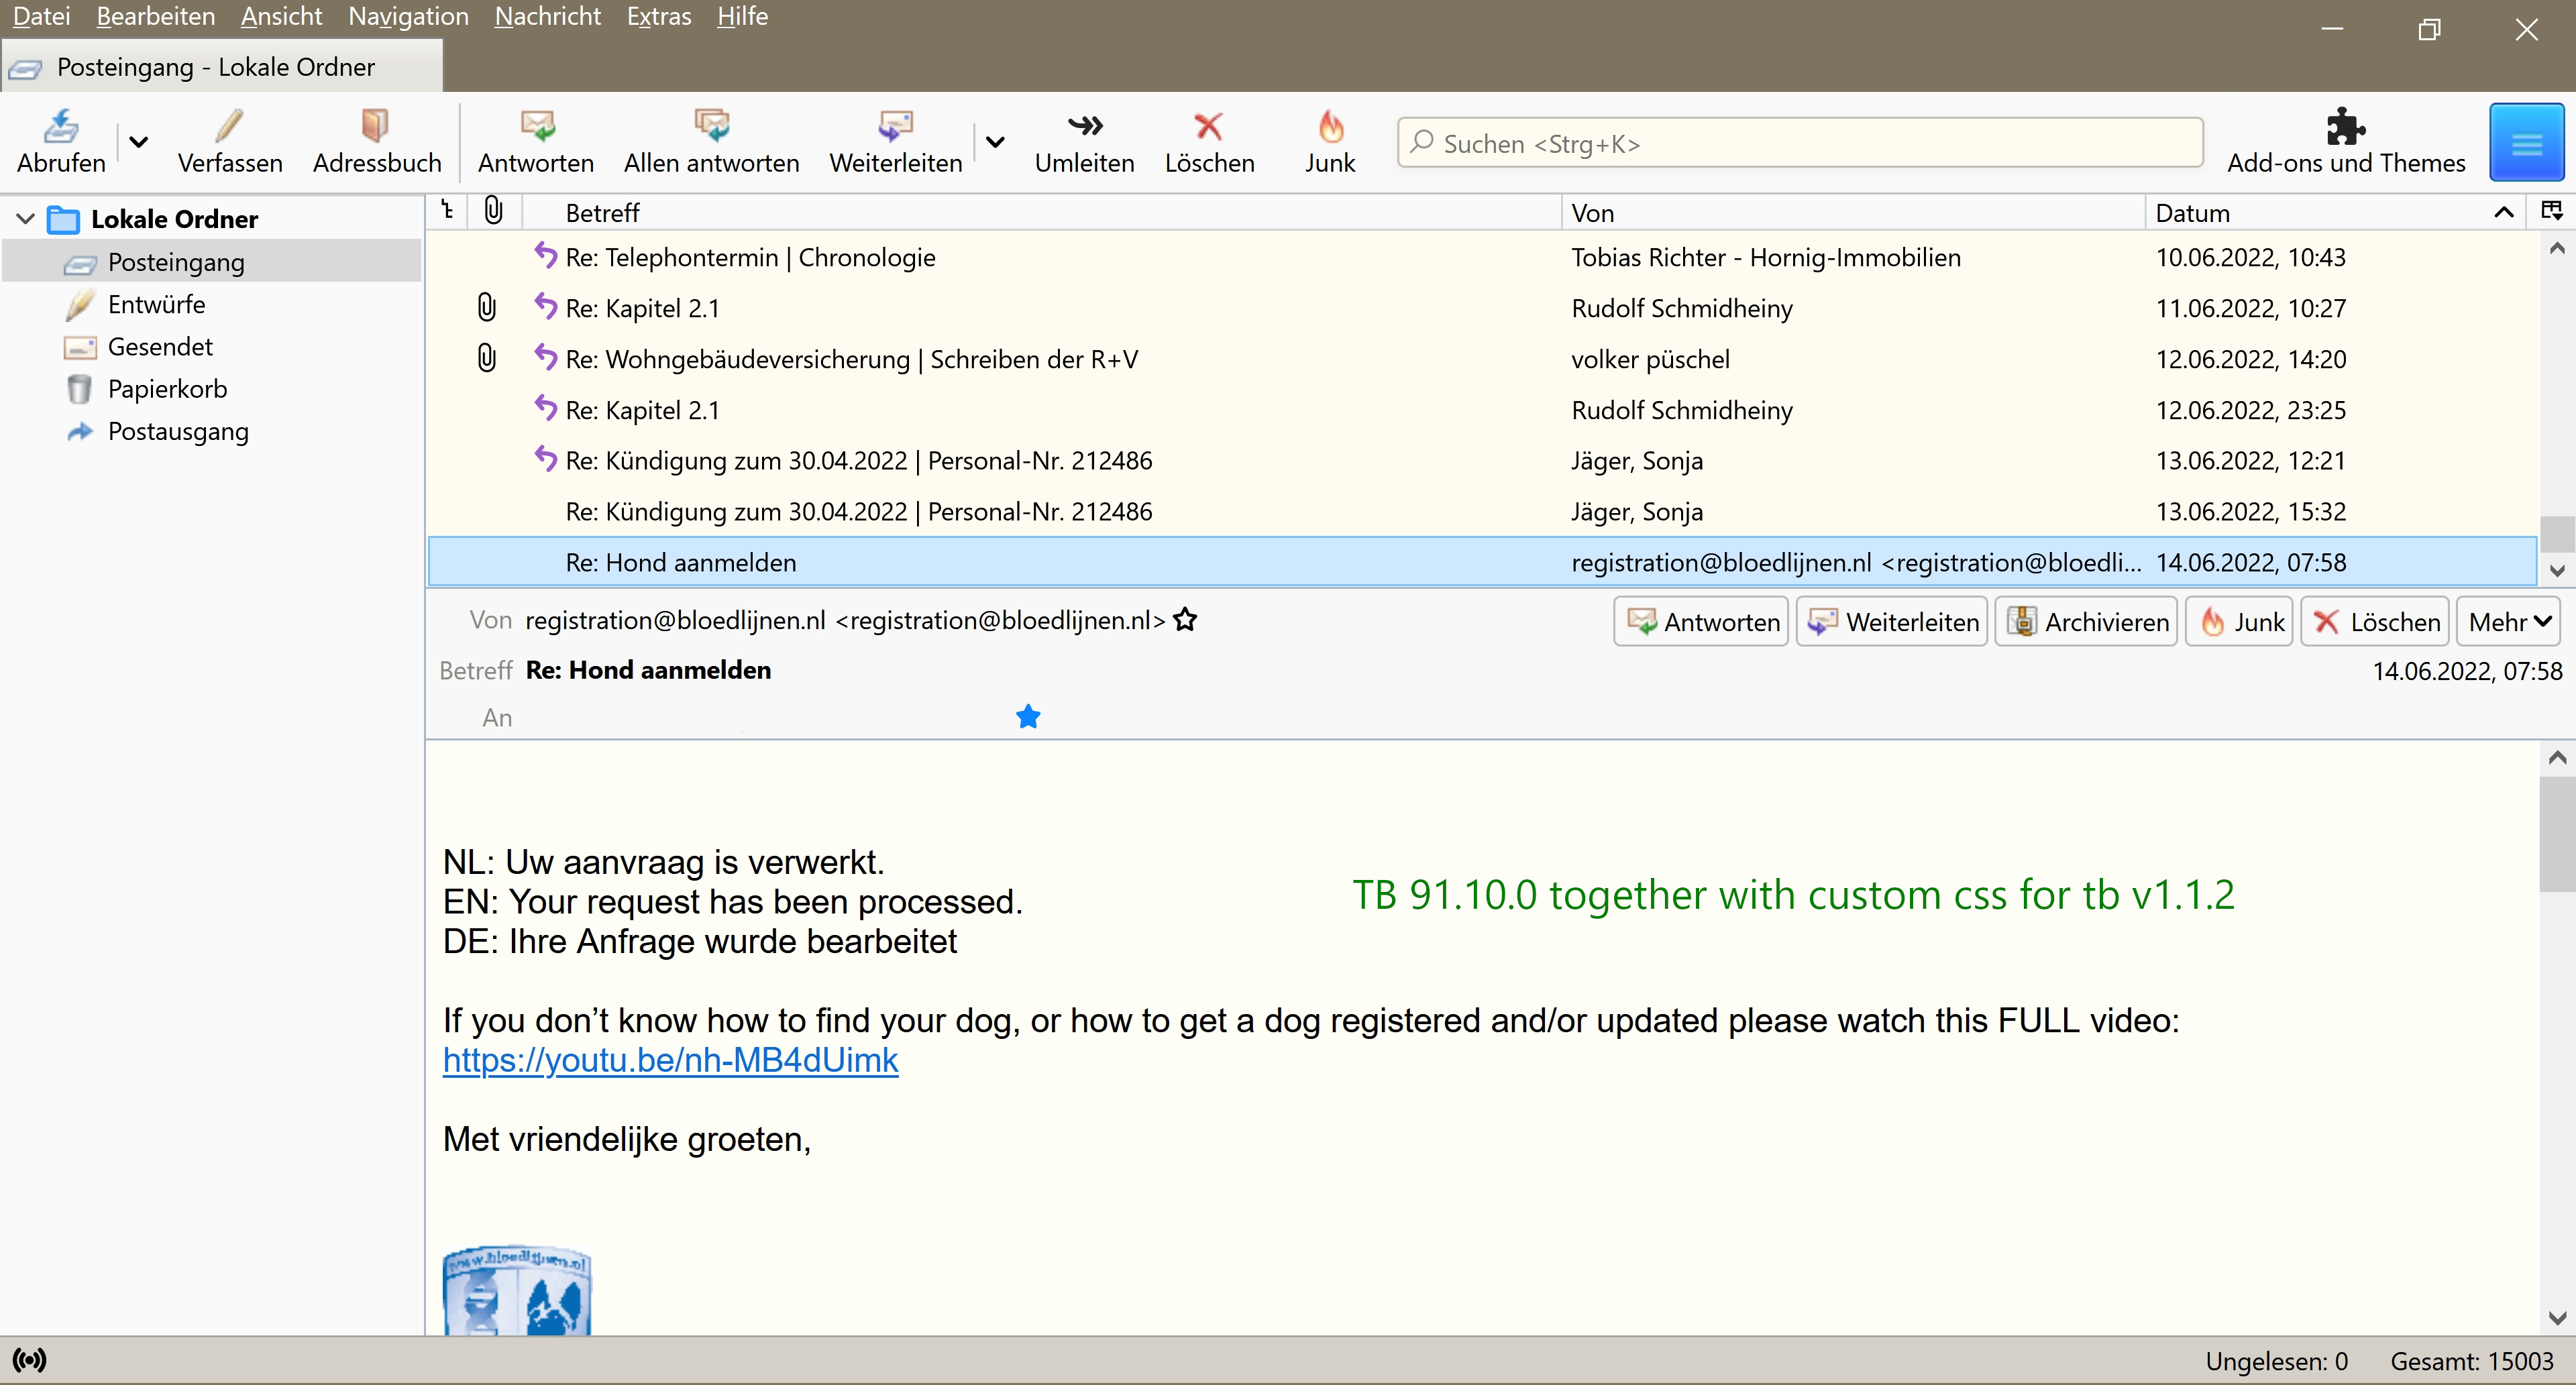Click the online status icon in status bar
The height and width of the screenshot is (1385, 2576).
[29, 1360]
